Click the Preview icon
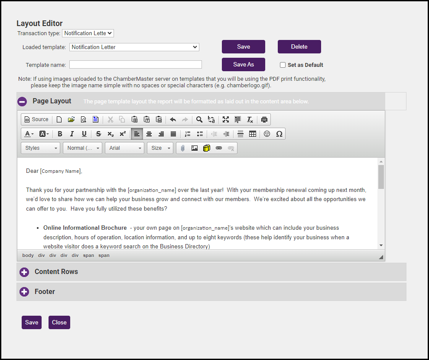429x360 pixels. pyautogui.click(x=84, y=119)
